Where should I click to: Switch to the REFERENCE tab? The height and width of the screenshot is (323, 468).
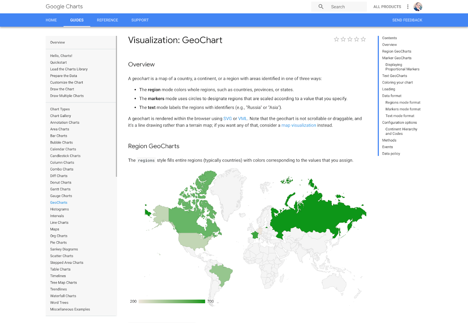(107, 20)
